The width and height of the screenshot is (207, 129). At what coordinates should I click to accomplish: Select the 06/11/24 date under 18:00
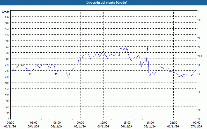point(150,126)
